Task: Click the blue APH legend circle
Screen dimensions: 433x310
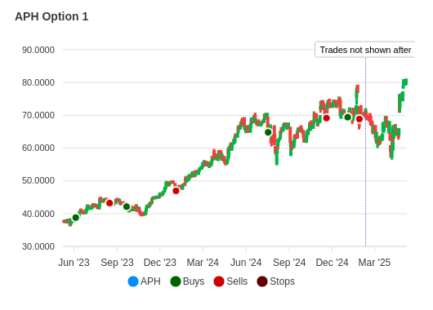Action: [133, 281]
